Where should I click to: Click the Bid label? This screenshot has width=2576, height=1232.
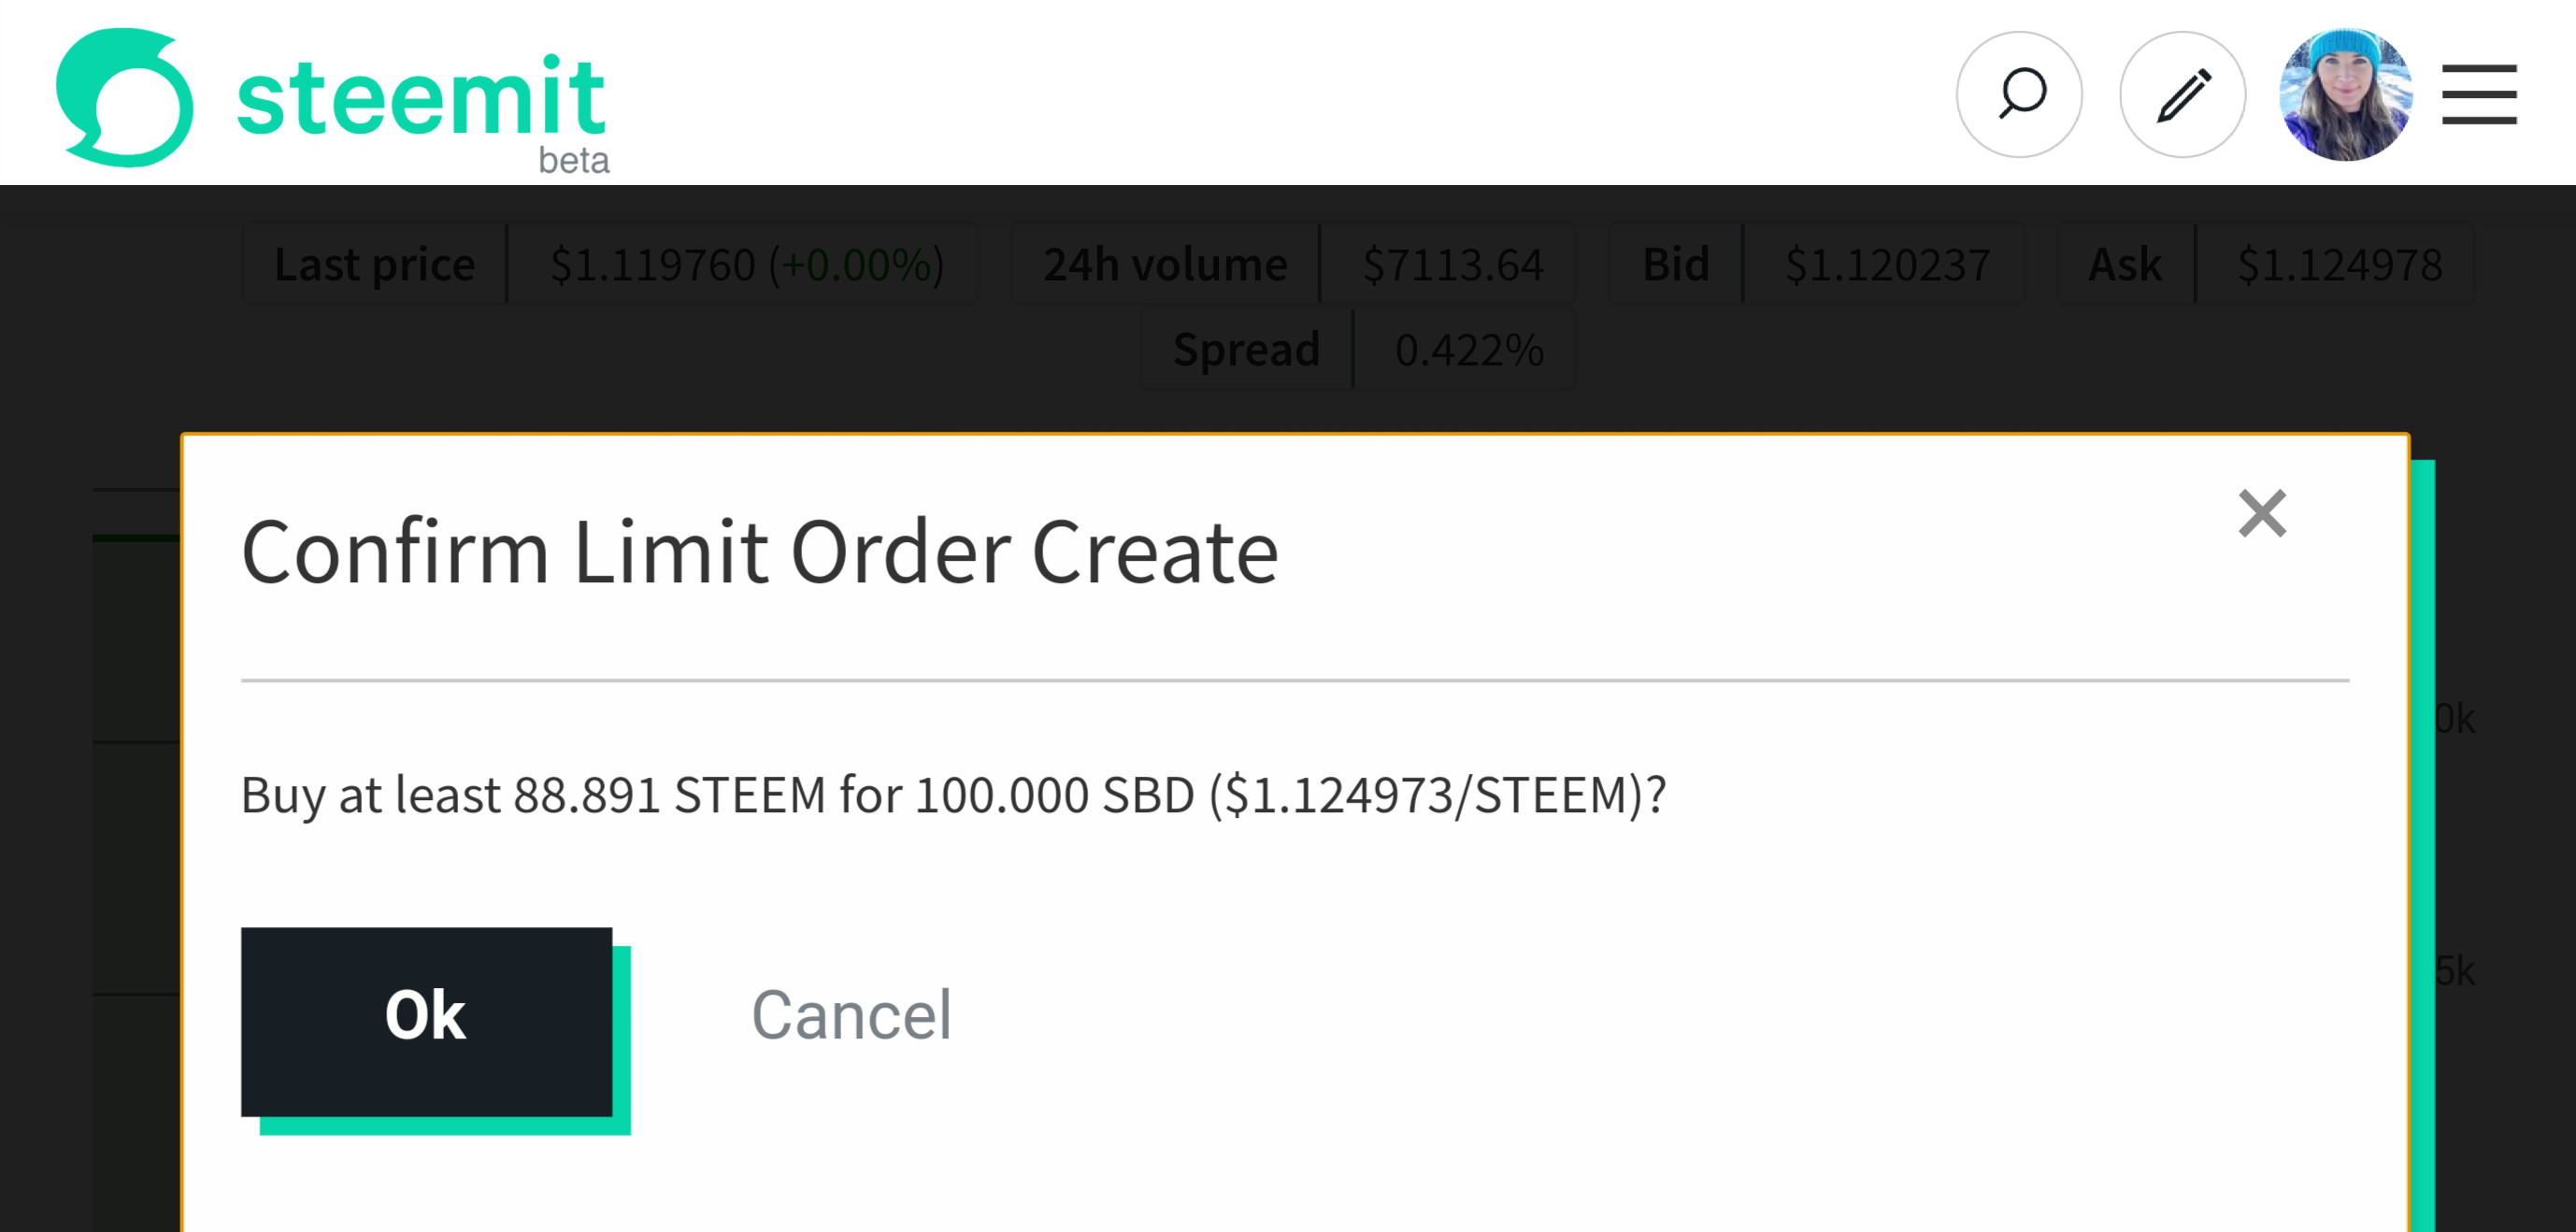(1676, 265)
